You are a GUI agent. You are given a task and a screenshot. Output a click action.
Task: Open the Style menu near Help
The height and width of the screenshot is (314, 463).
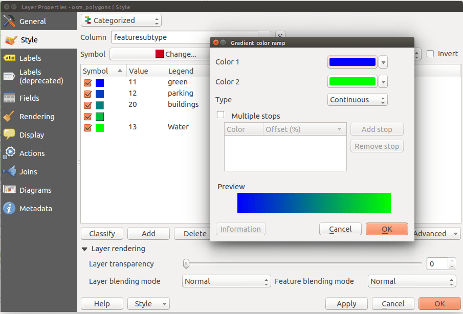coord(148,303)
